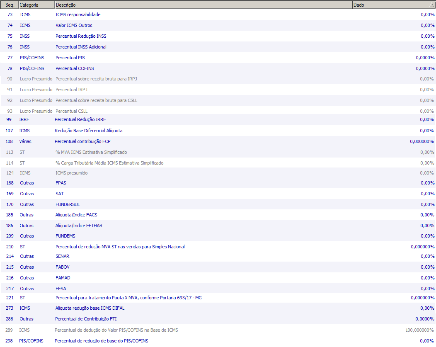Select '% Carga Tributária Média ICMS' row
Viewport: 436px width, 347px height.
(x=218, y=163)
